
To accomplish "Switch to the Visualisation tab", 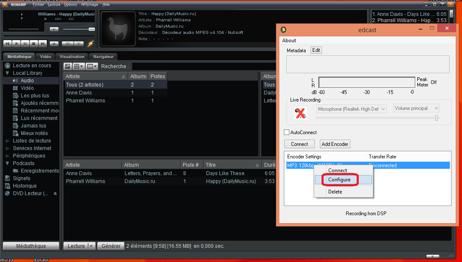I will (72, 56).
